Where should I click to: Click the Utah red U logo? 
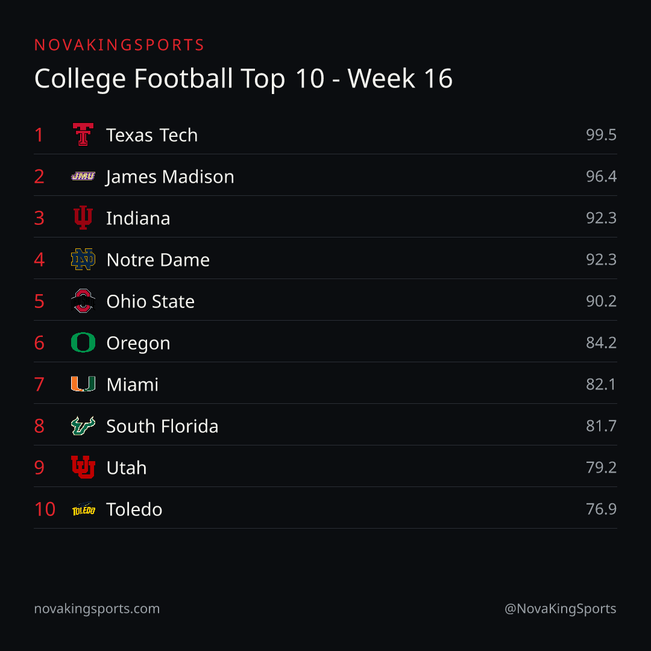pyautogui.click(x=83, y=467)
